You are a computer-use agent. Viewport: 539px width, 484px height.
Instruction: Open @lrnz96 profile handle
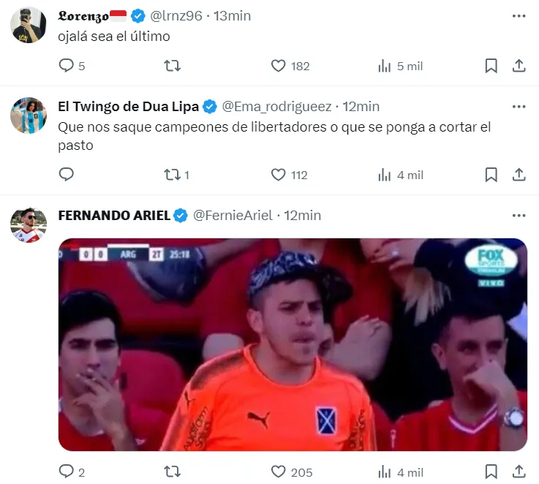click(176, 16)
